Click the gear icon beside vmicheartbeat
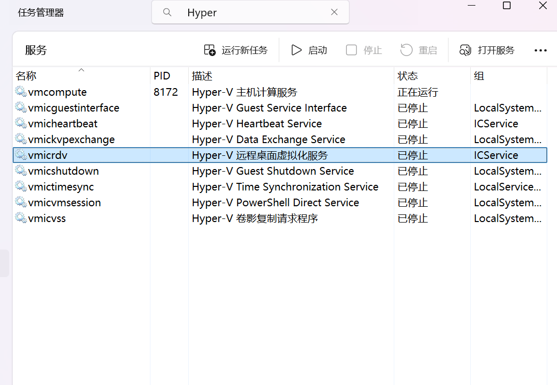557x385 pixels. point(21,123)
